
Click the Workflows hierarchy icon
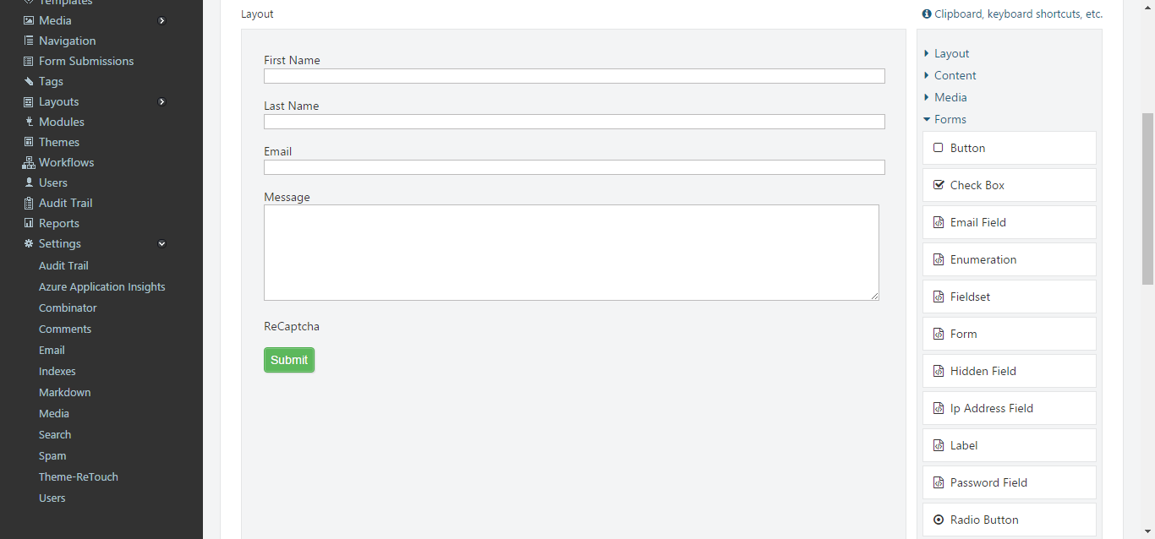(x=29, y=162)
